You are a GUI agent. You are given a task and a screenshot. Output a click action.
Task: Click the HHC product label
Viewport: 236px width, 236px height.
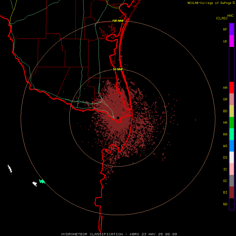coord(230,16)
